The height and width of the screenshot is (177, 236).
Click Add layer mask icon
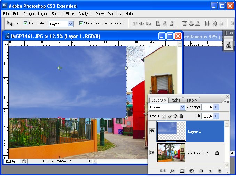click(182, 171)
